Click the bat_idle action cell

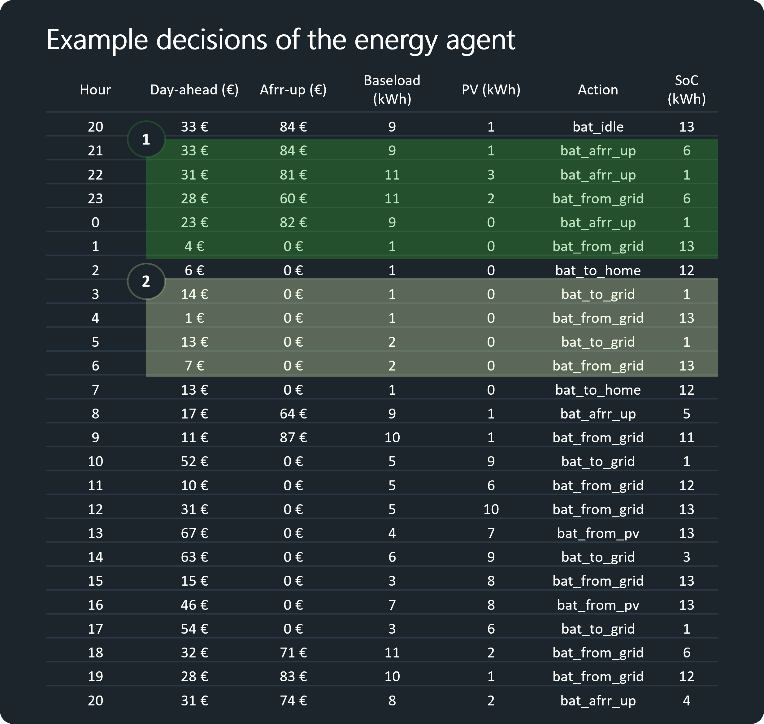pyautogui.click(x=598, y=127)
